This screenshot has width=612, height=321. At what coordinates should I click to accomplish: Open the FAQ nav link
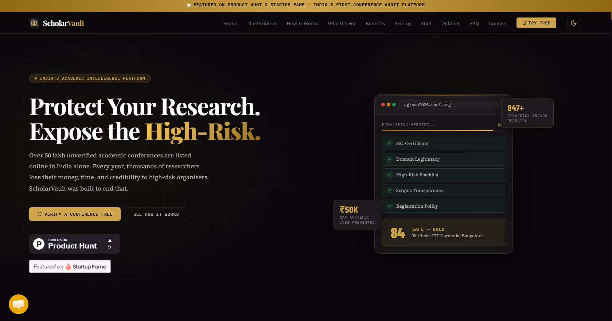(475, 23)
